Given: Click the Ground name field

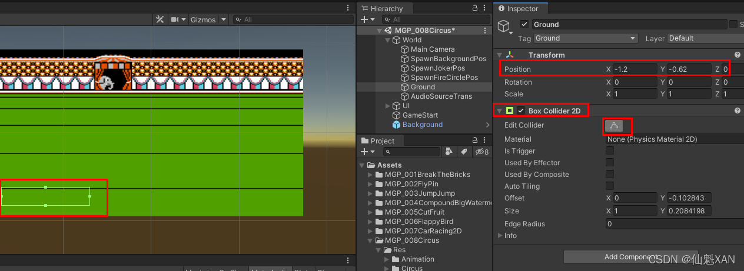Looking at the screenshot, I should point(629,25).
